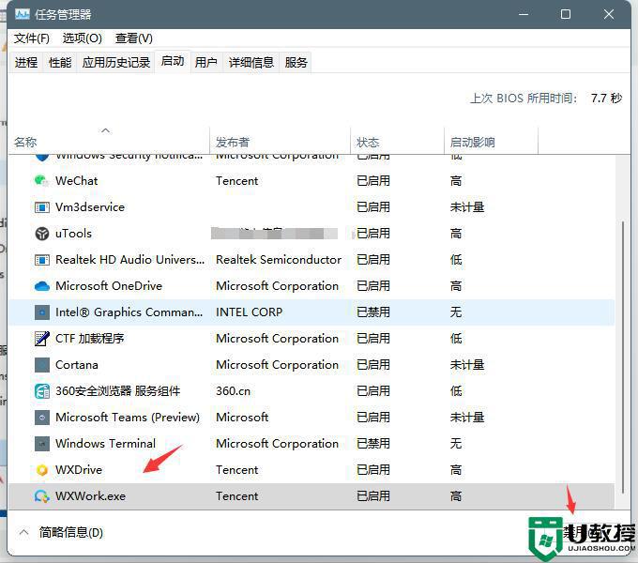Switch to the 性能 tab

coord(60,62)
